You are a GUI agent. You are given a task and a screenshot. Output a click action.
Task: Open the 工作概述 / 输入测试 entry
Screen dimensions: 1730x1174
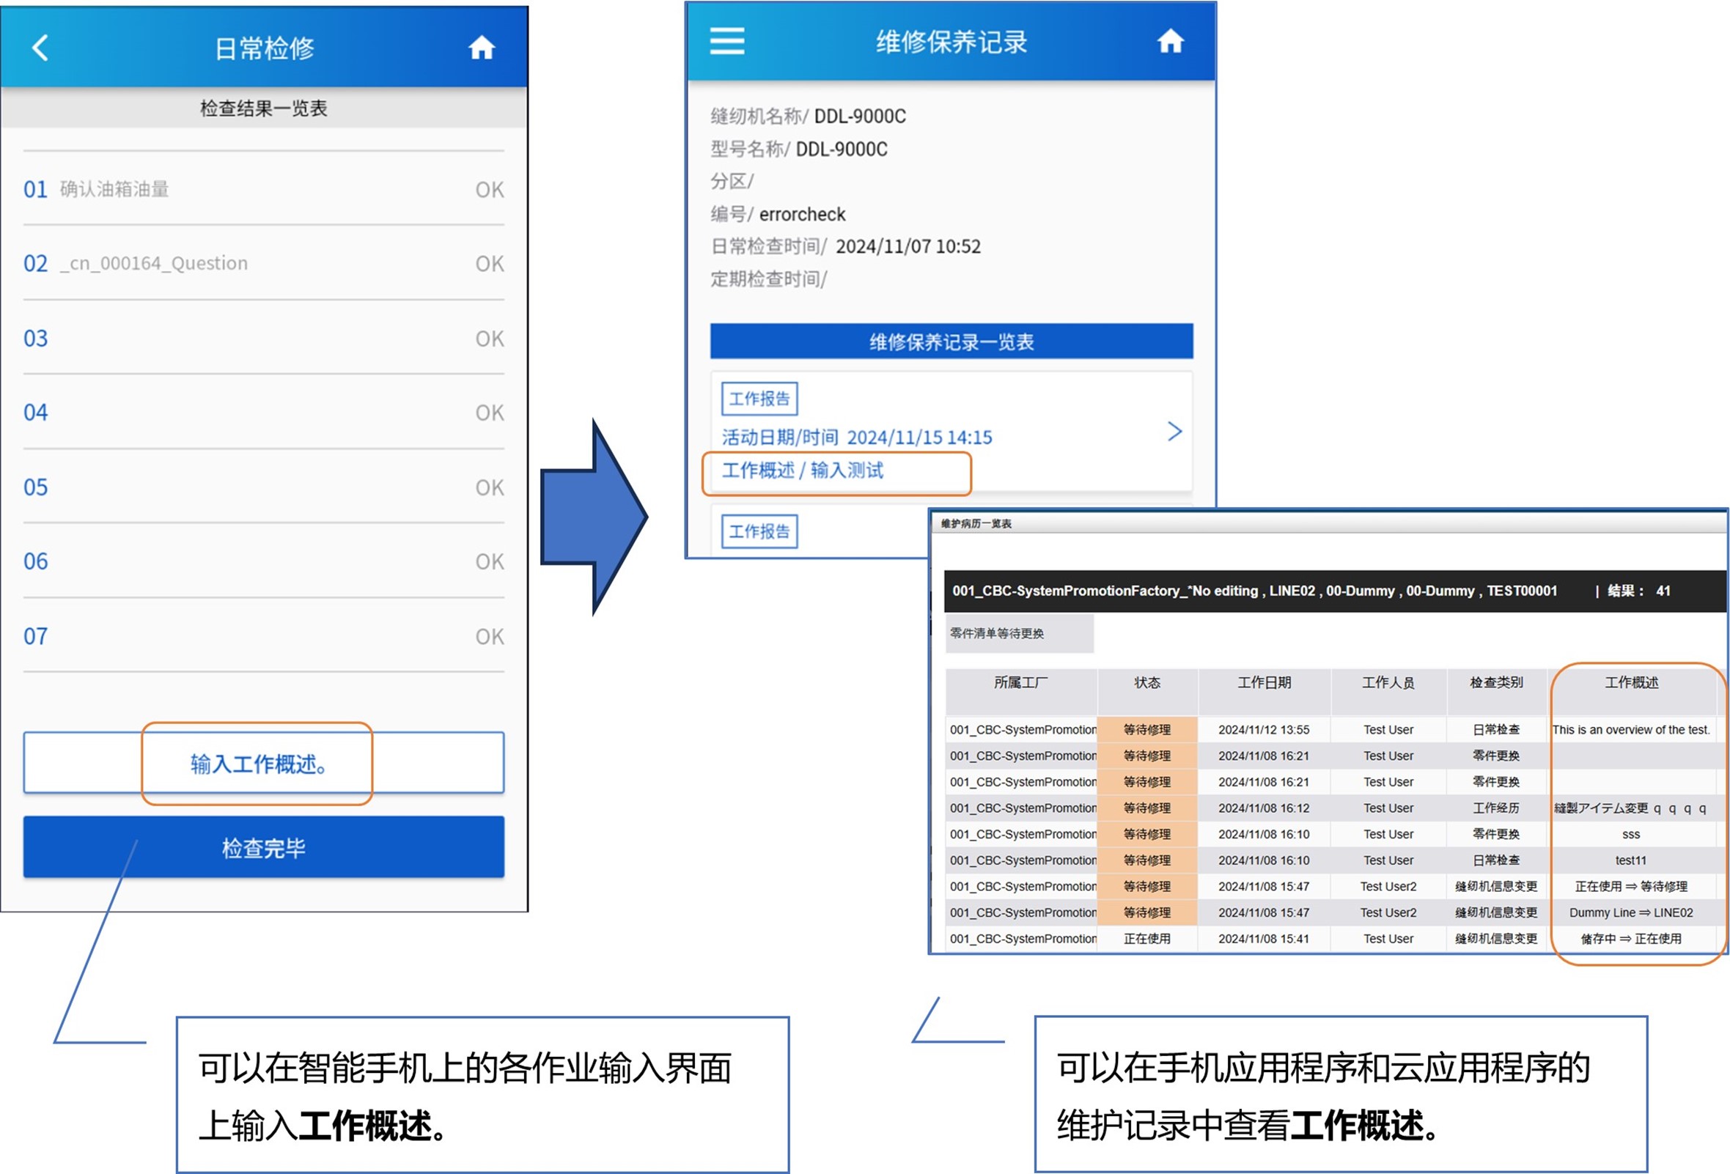tap(803, 470)
